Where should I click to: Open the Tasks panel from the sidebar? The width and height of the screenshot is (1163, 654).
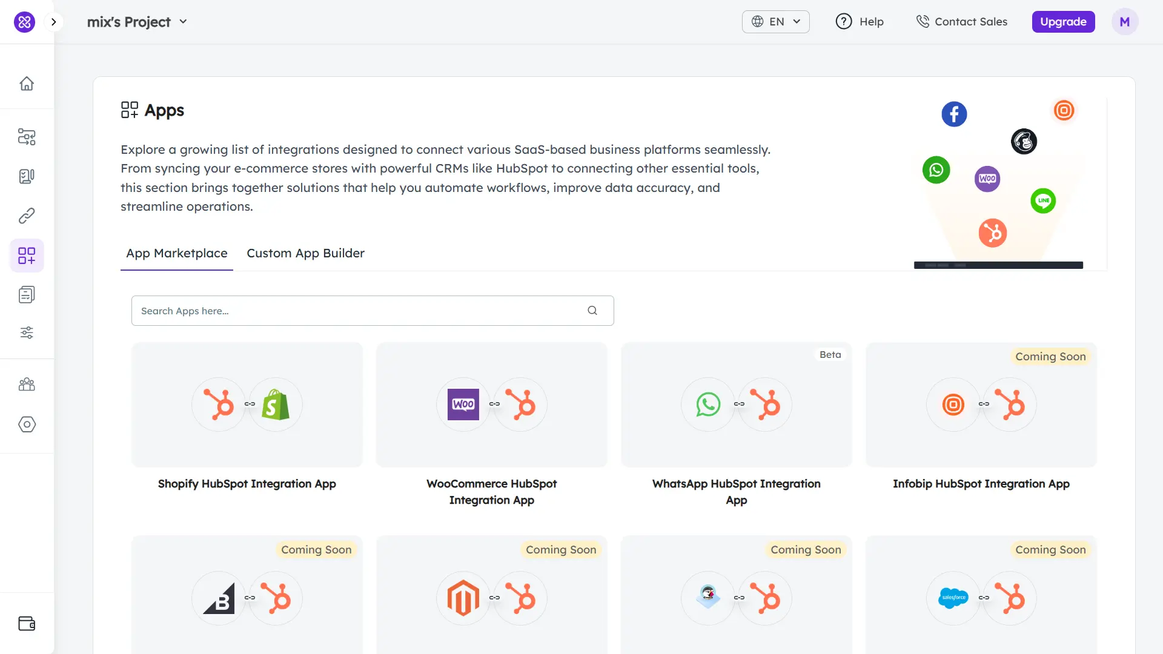click(x=27, y=176)
